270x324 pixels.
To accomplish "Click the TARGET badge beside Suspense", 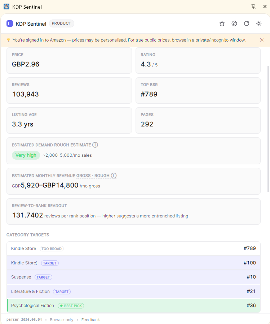I will coord(43,277).
